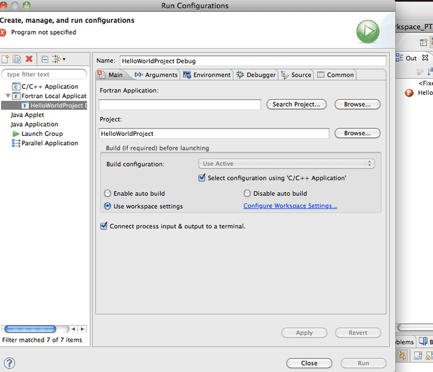Click the help question mark icon

click(x=9, y=363)
